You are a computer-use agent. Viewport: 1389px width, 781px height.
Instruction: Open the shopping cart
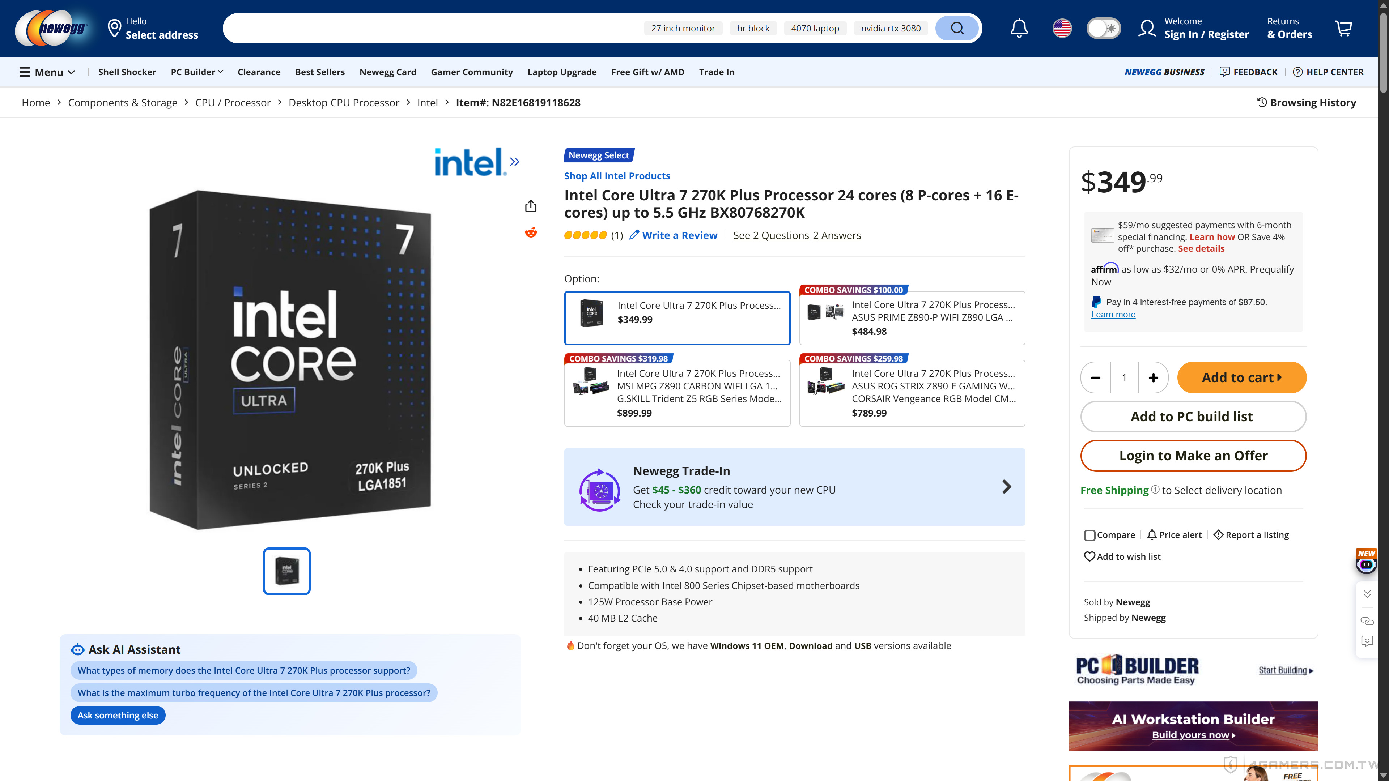(1343, 28)
